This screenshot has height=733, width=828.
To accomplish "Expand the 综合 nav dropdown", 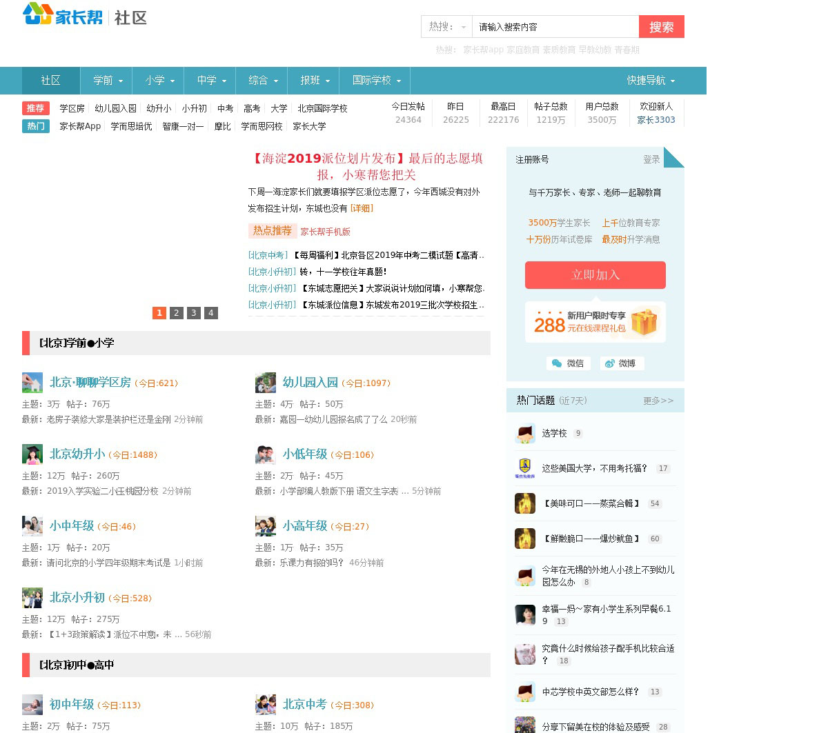I will point(262,81).
